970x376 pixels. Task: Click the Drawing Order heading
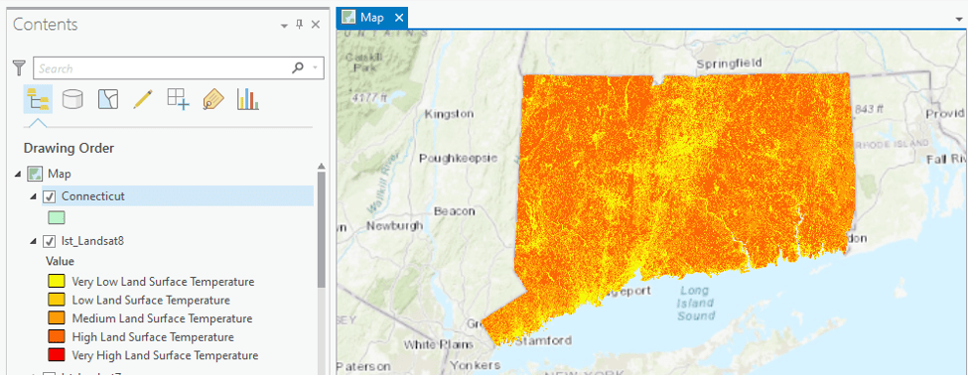pyautogui.click(x=69, y=149)
